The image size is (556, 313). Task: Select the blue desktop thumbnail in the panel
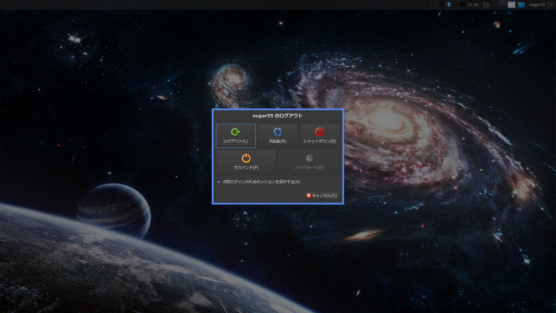(x=521, y=5)
